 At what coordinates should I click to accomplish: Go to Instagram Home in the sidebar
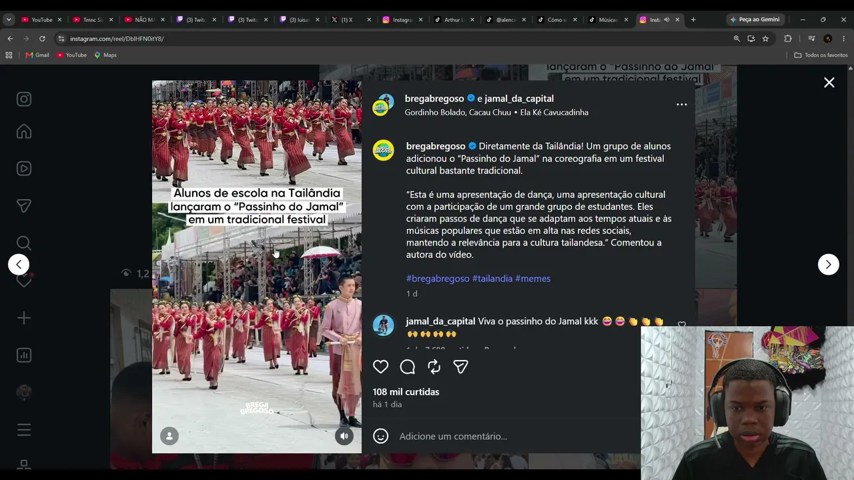coord(24,131)
